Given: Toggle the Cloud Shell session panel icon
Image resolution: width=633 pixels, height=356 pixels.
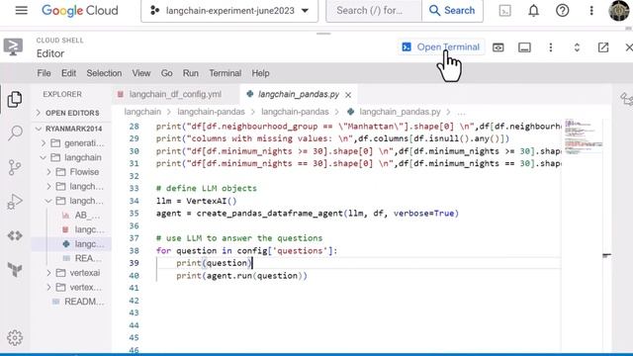Looking at the screenshot, I should pyautogui.click(x=524, y=47).
